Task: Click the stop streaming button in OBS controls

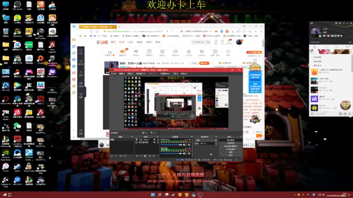Action: tap(230, 140)
